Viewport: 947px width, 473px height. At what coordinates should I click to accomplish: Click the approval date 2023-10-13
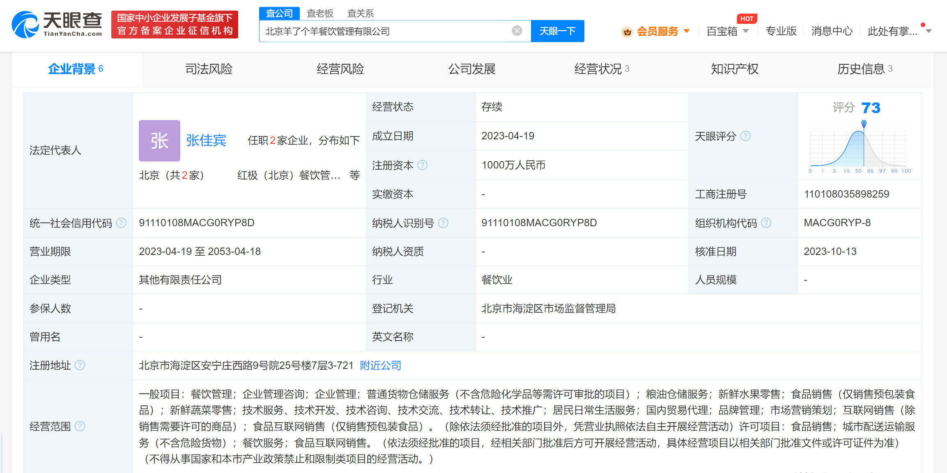tap(830, 251)
